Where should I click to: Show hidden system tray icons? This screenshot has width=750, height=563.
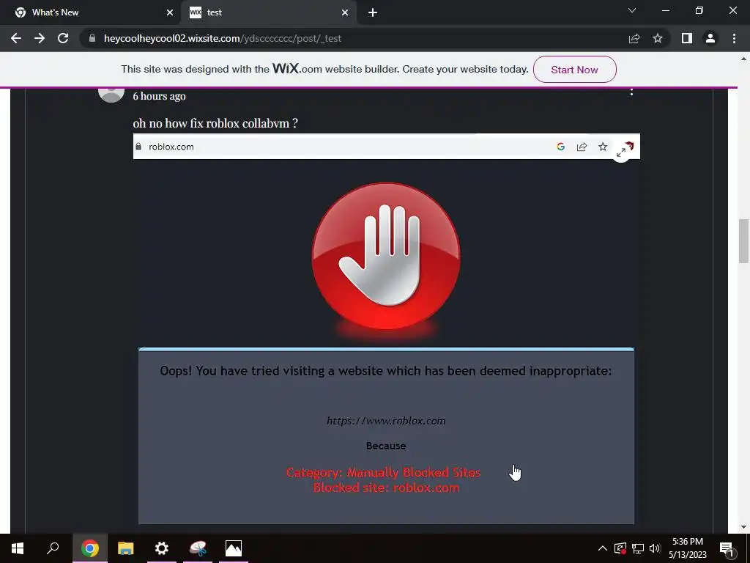click(603, 548)
